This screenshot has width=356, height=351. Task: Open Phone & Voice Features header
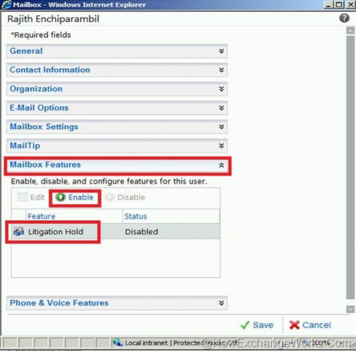[117, 303]
